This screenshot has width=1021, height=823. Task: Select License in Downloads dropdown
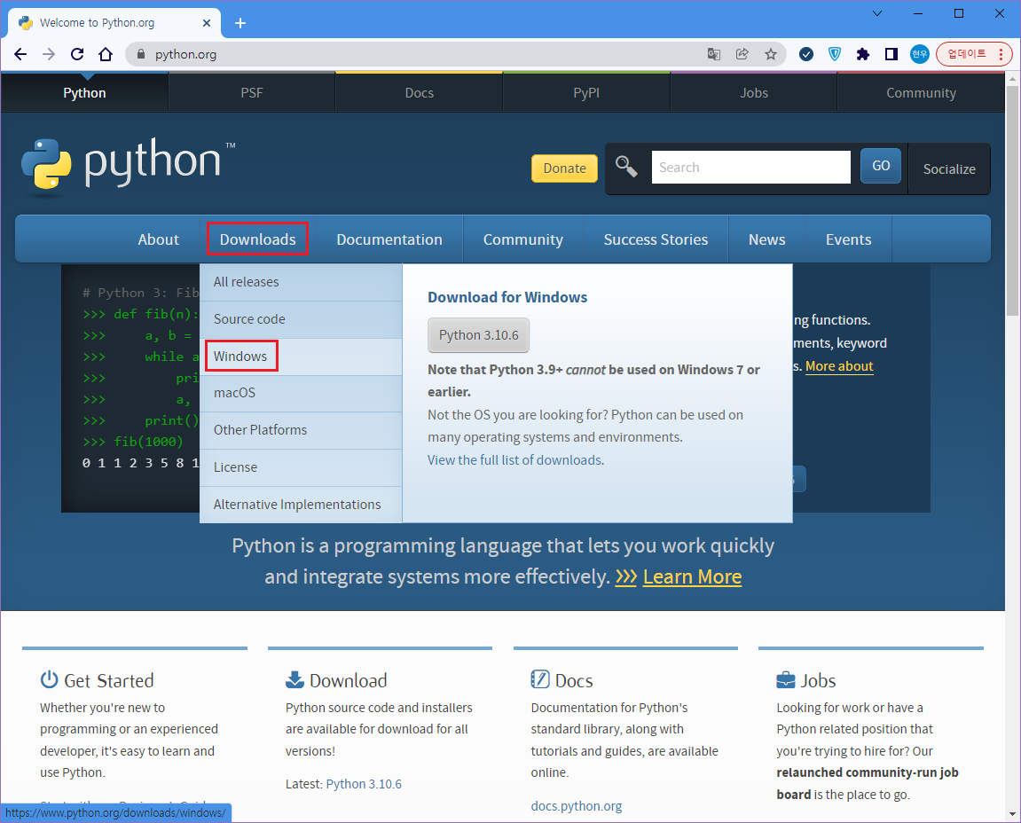(301, 467)
